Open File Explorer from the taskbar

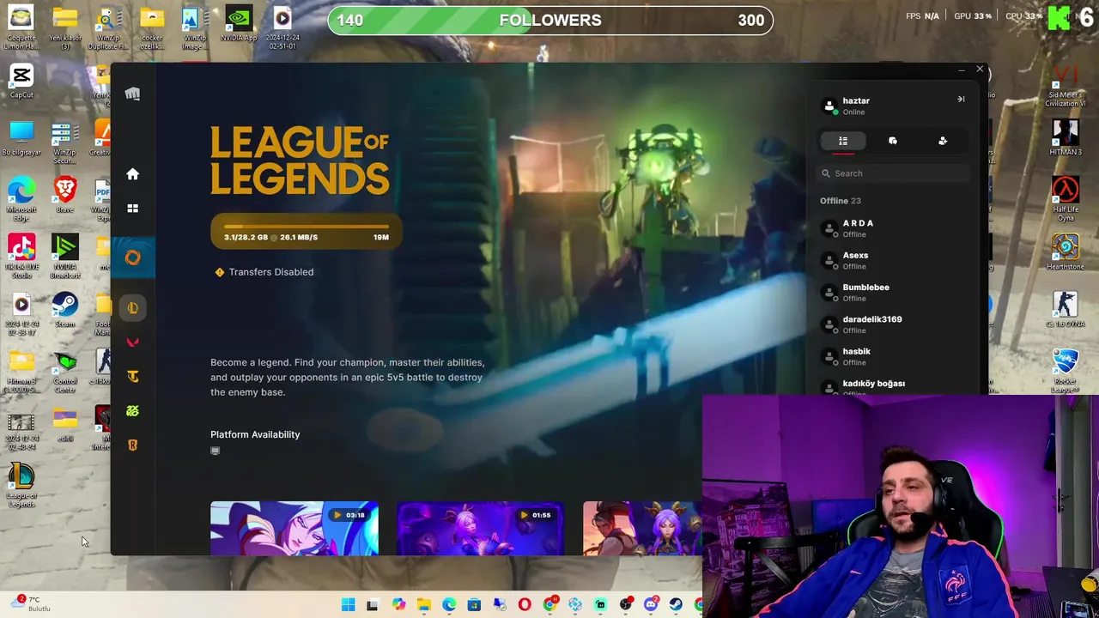tap(423, 605)
